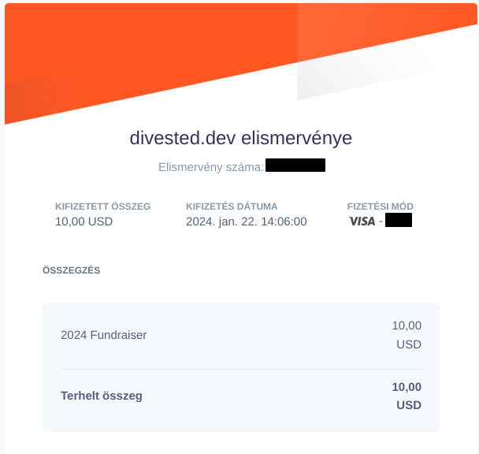This screenshot has height=454, width=479.
Task: Select the bold total charged amount
Action: [x=407, y=396]
